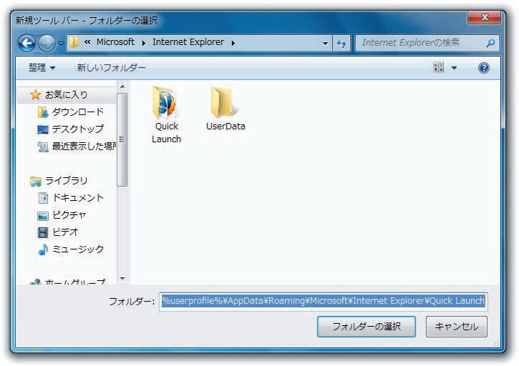This screenshot has width=519, height=366.
Task: Click the ビデオ filmstrip icon
Action: pos(43,233)
